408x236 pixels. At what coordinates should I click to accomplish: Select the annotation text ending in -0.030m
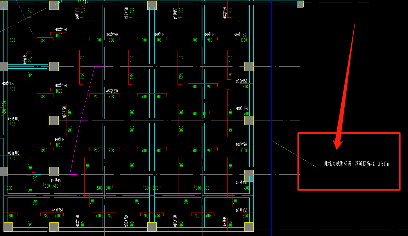click(x=357, y=164)
